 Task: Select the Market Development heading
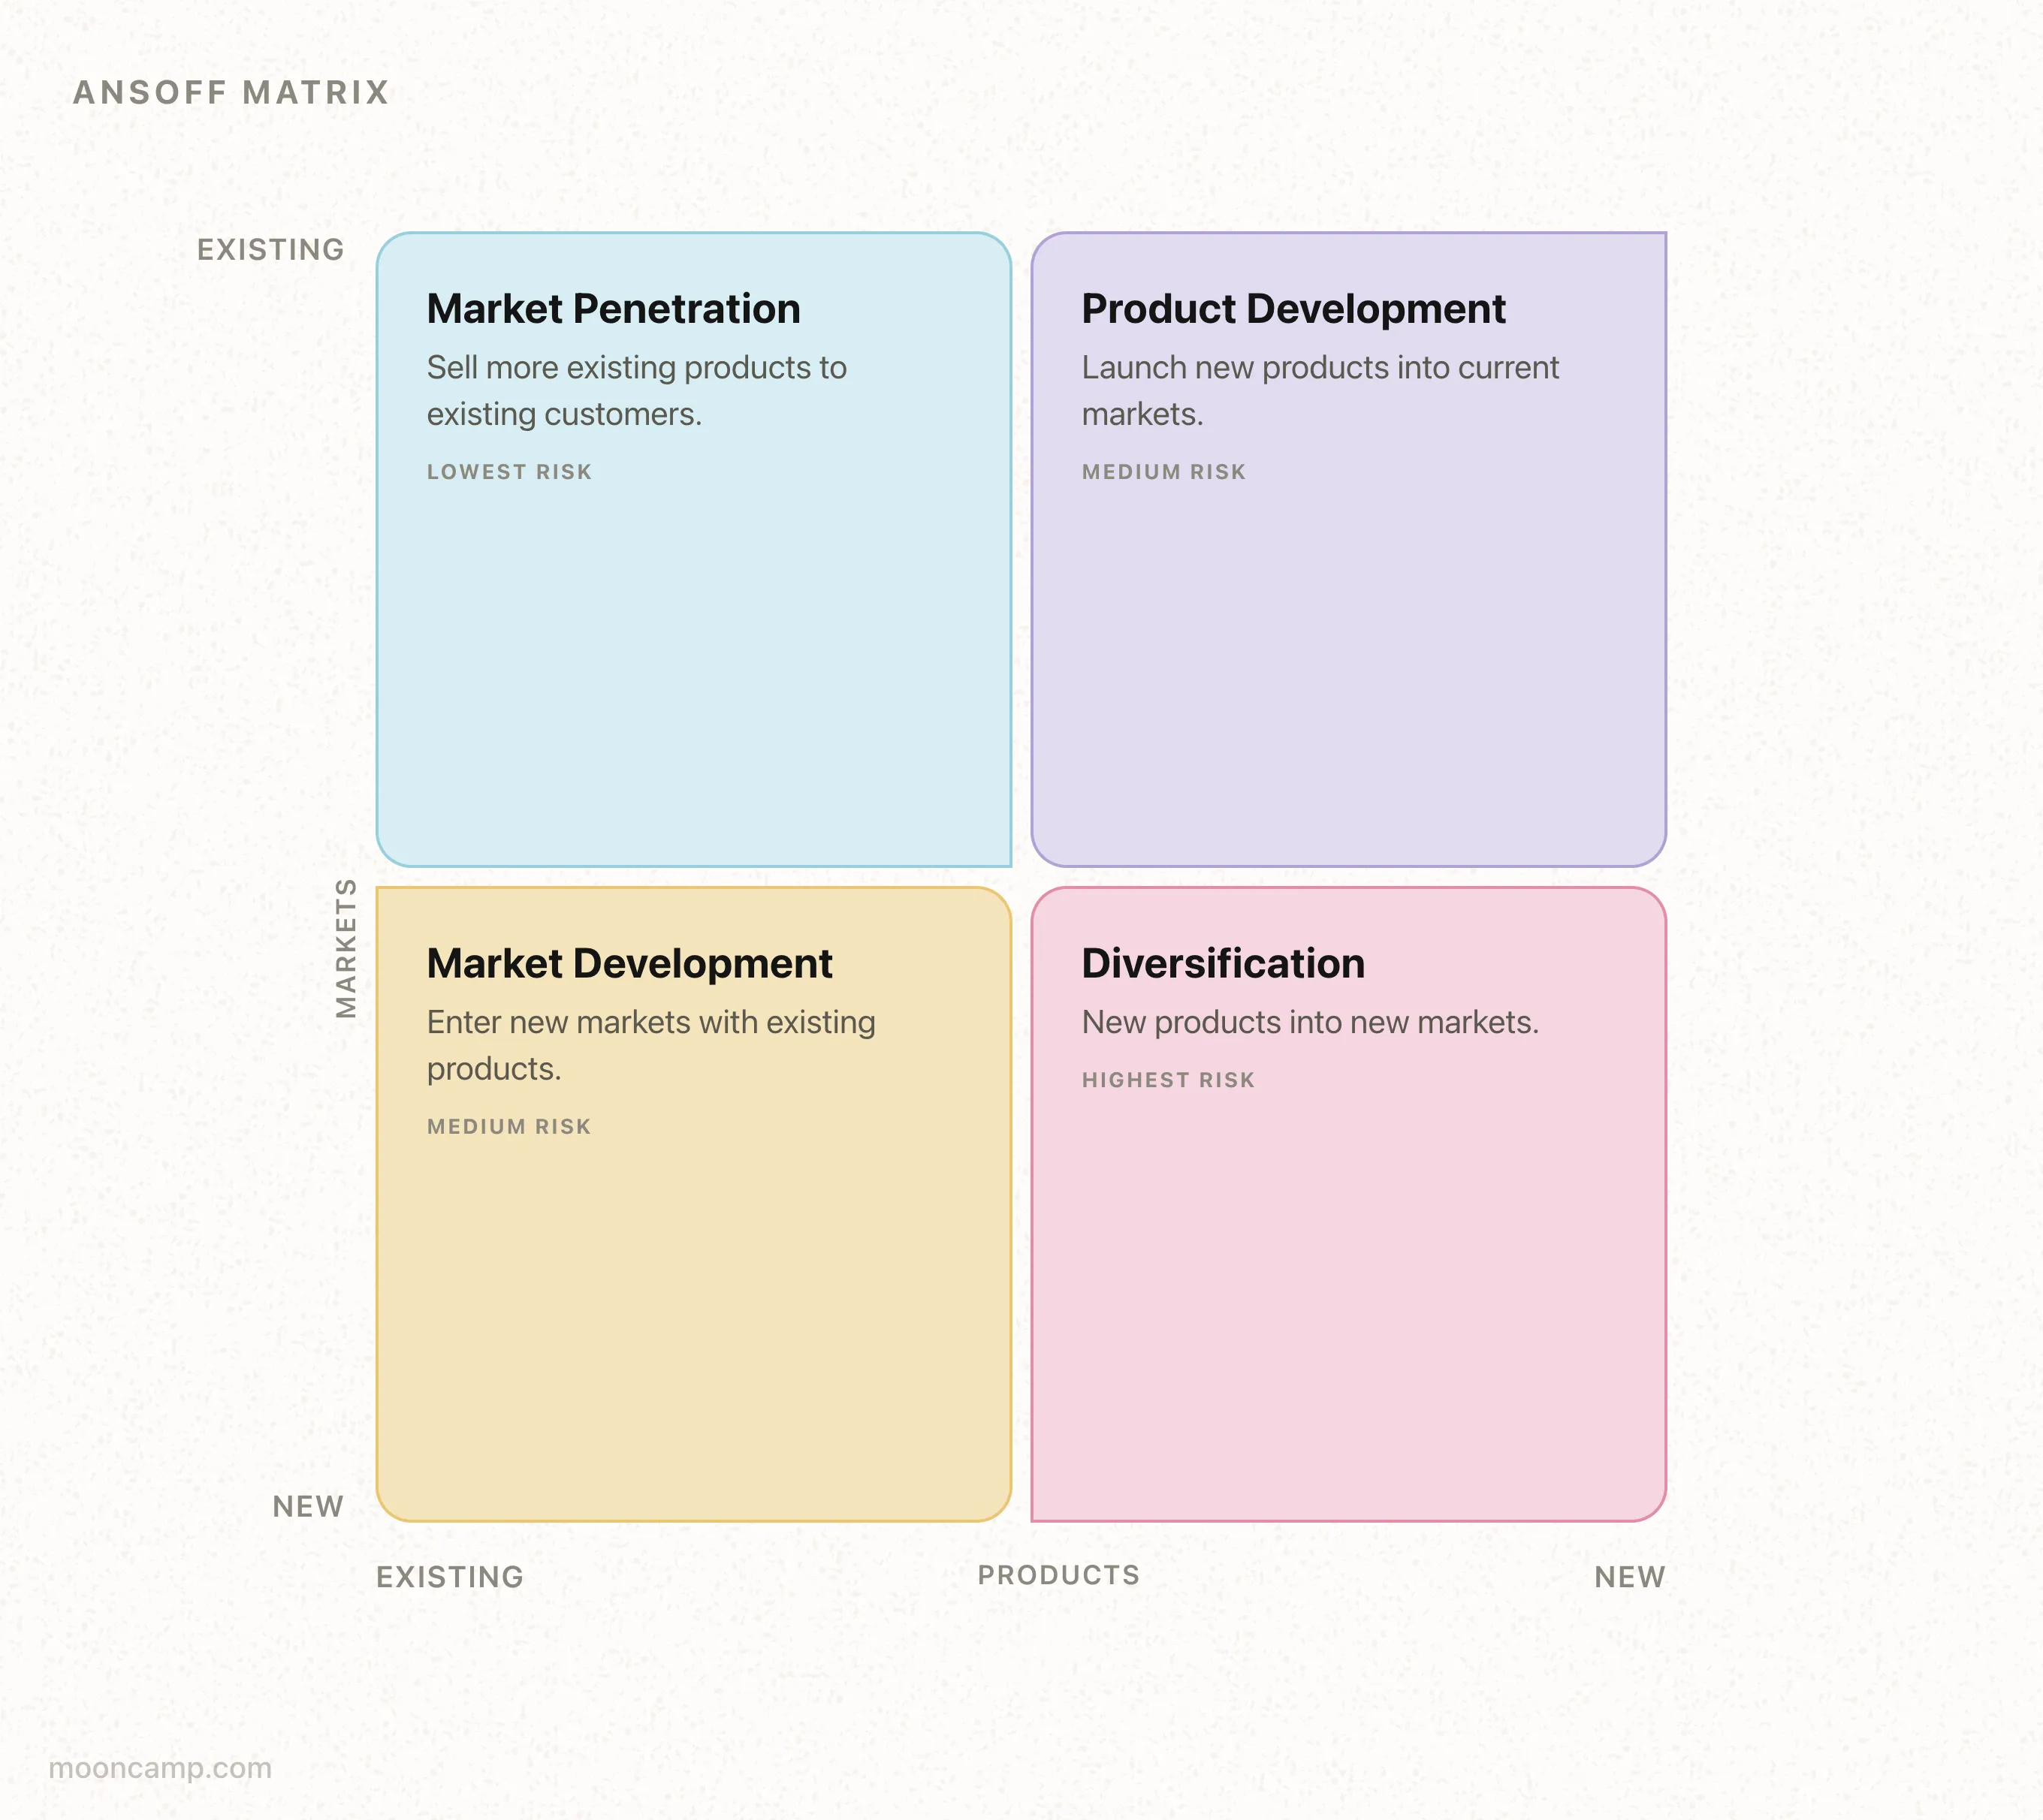629,963
